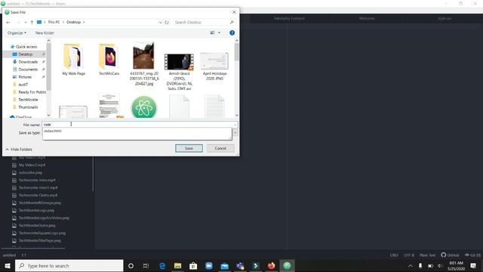
Task: Select TechMonite folder in navigation pane
Action: click(28, 100)
